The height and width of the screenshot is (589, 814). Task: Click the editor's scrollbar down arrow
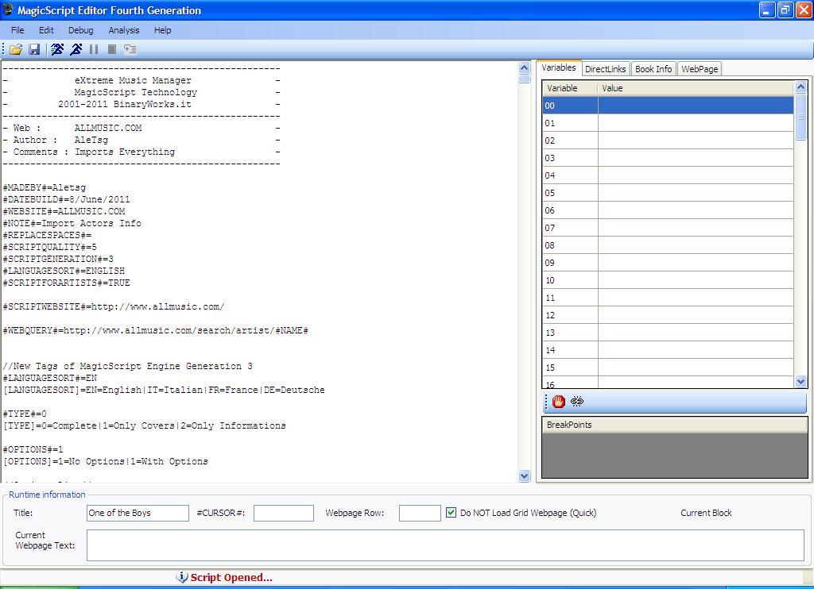pyautogui.click(x=525, y=476)
